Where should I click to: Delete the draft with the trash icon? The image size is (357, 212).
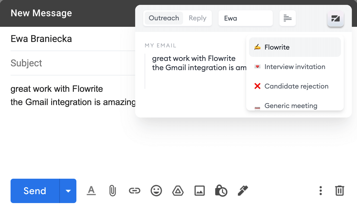[x=339, y=191]
